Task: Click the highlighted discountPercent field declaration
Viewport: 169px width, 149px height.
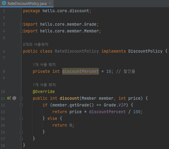Action: click(81, 71)
